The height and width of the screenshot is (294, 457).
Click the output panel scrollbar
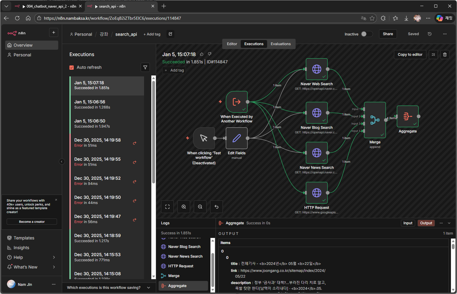click(453, 246)
